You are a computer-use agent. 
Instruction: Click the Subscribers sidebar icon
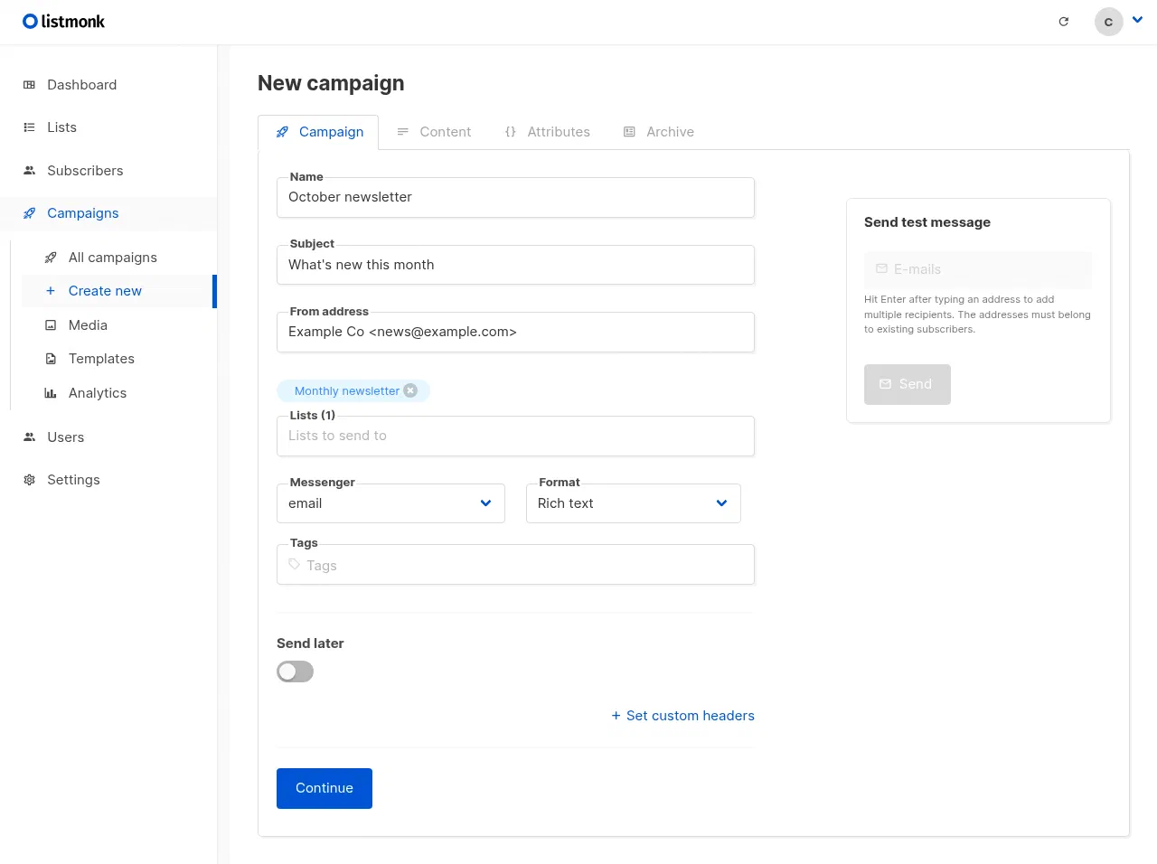pos(29,171)
